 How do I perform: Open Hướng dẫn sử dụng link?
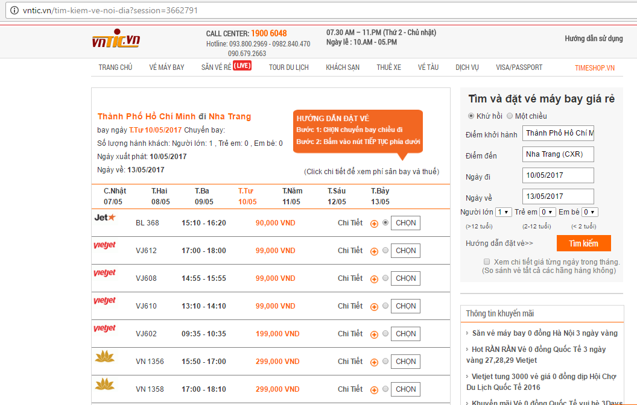[594, 38]
